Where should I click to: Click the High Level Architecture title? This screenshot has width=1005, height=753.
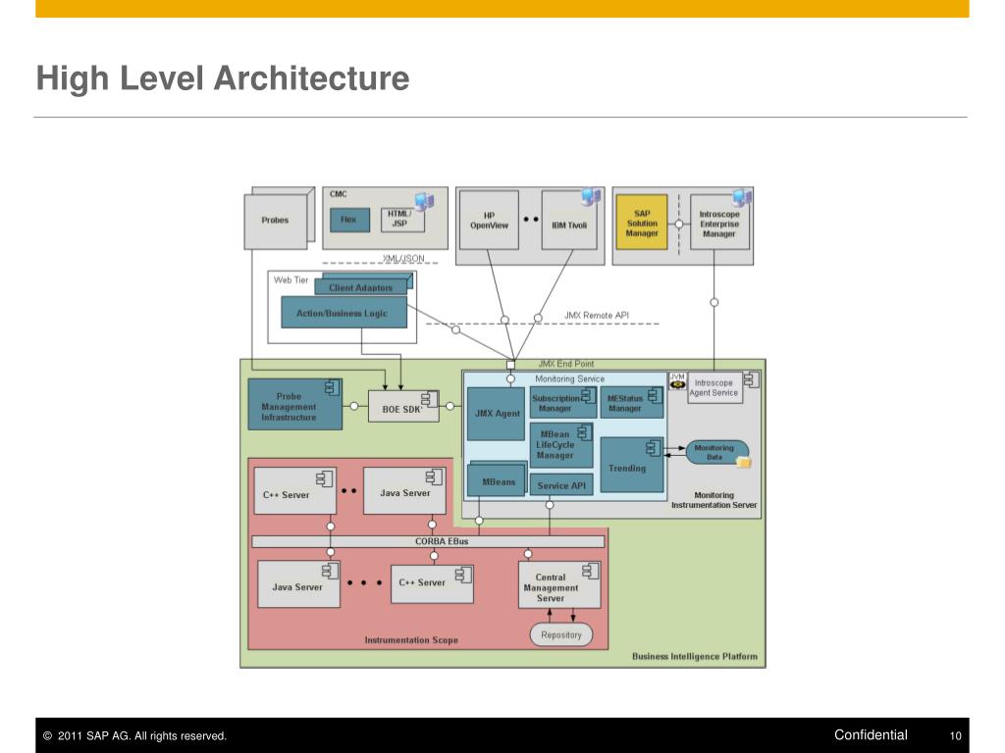pyautogui.click(x=223, y=78)
